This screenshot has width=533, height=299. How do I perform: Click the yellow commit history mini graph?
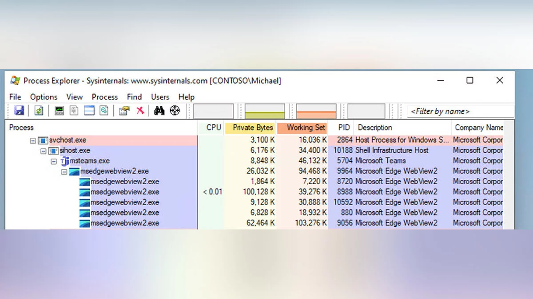(x=265, y=111)
